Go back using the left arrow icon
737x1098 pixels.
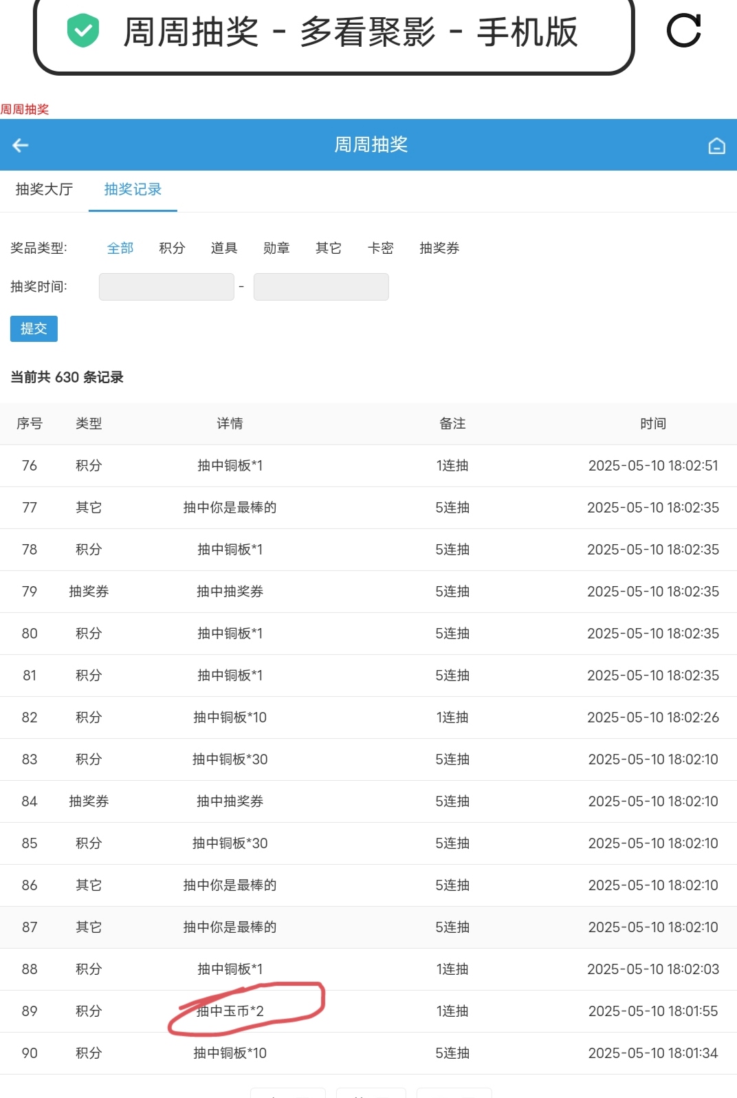[21, 145]
